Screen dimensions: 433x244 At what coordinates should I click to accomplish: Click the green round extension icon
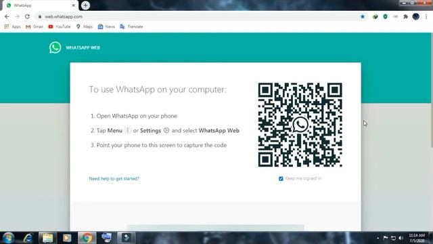coord(375,16)
